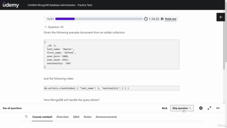The image size is (227, 128).
Task: Click the 'first_name: 'Alfred'' line
Action: click(x=61, y=53)
